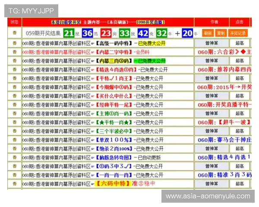The image size is (259, 207).
Task: Open the 【绝杀2肖100%】 thread
Action: point(93,149)
